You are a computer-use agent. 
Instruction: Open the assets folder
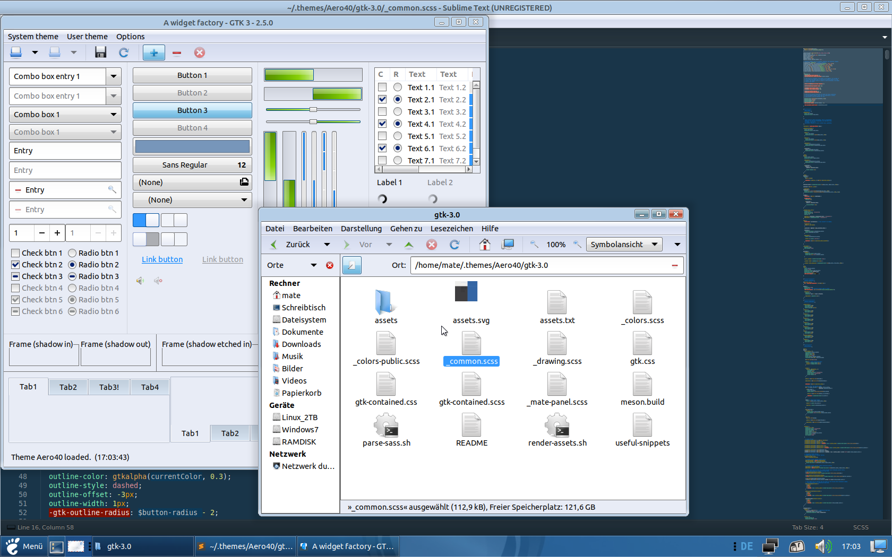[385, 302]
